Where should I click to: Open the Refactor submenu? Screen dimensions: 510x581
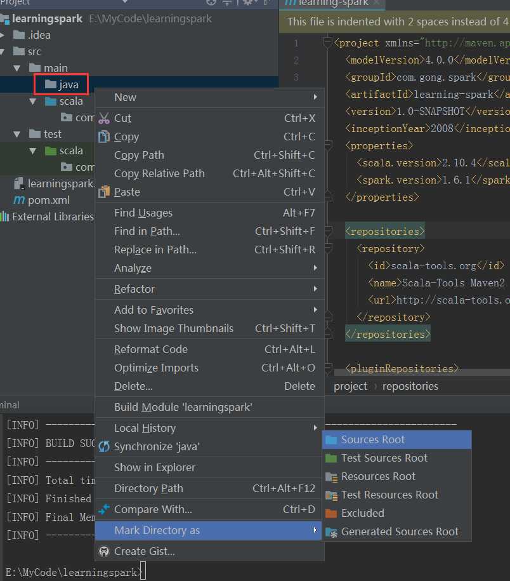210,289
